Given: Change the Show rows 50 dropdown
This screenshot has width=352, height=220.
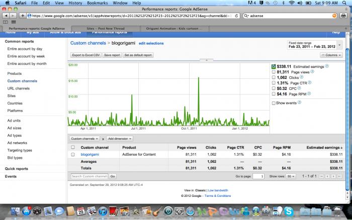Looking at the screenshot, I should (291, 176).
